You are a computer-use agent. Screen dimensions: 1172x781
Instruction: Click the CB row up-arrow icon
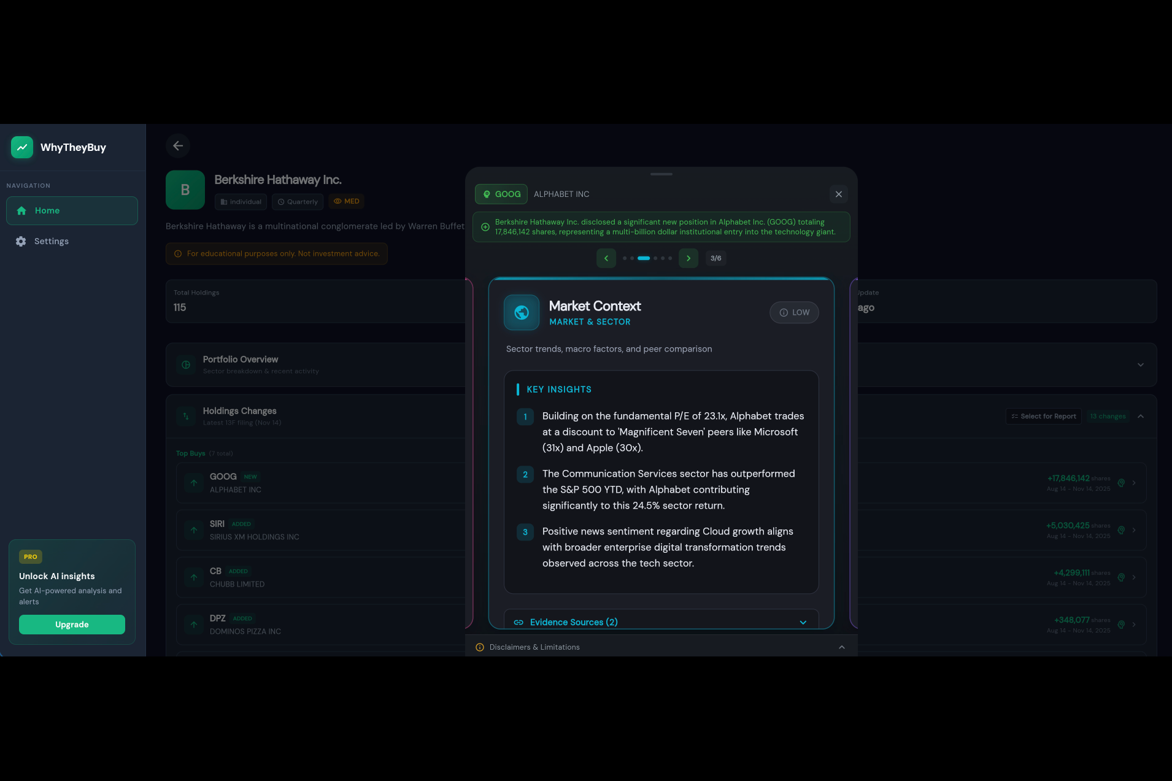click(194, 577)
